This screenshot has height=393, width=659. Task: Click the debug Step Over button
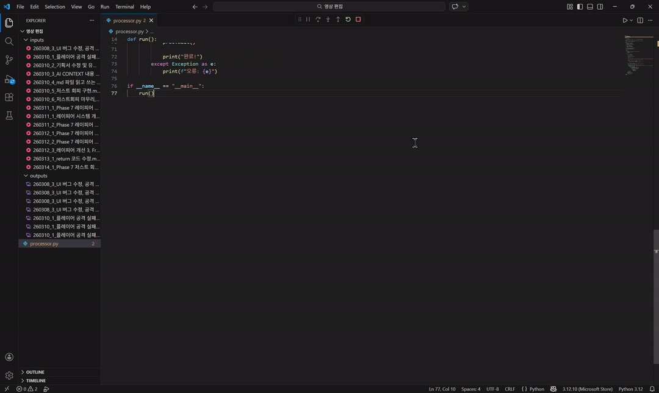coord(318,19)
